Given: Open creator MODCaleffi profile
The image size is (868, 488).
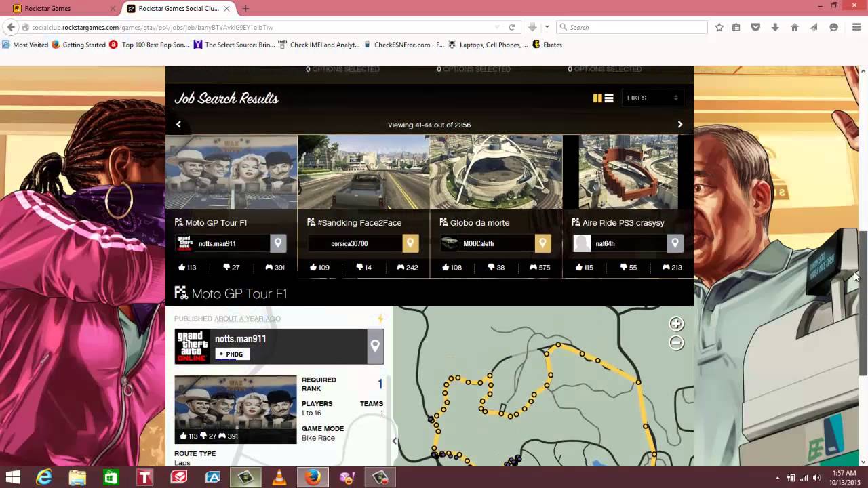Looking at the screenshot, I should (478, 243).
